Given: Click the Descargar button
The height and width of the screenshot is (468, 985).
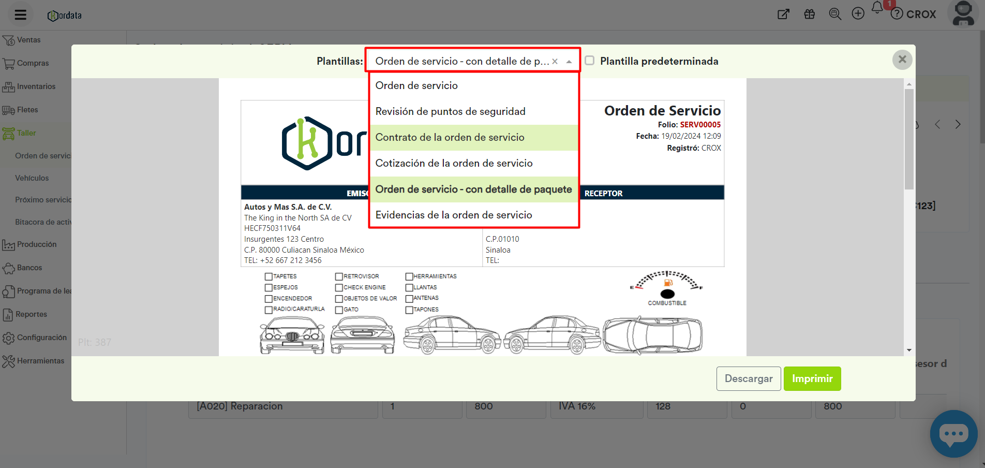Looking at the screenshot, I should pyautogui.click(x=748, y=378).
